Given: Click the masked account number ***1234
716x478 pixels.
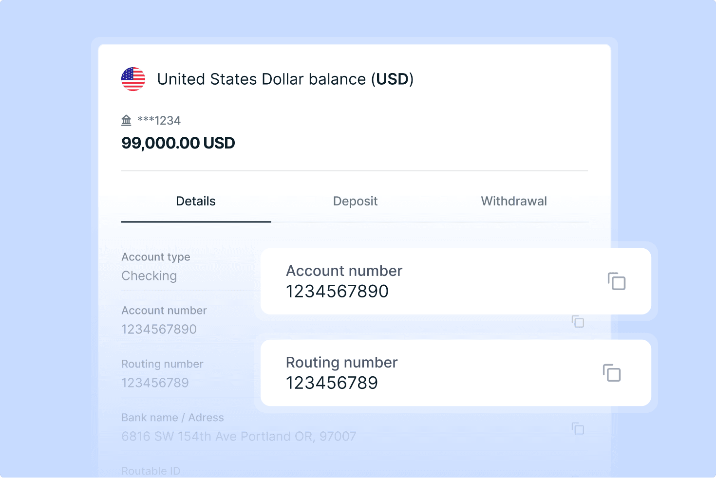Looking at the screenshot, I should tap(158, 120).
